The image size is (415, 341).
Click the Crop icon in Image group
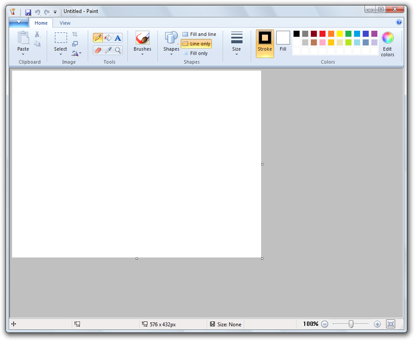point(75,34)
